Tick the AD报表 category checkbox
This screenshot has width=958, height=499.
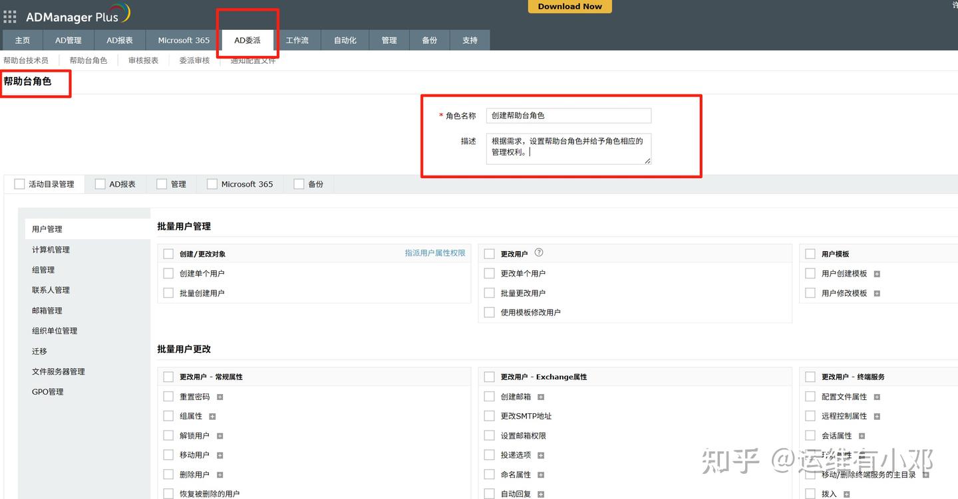coord(100,184)
